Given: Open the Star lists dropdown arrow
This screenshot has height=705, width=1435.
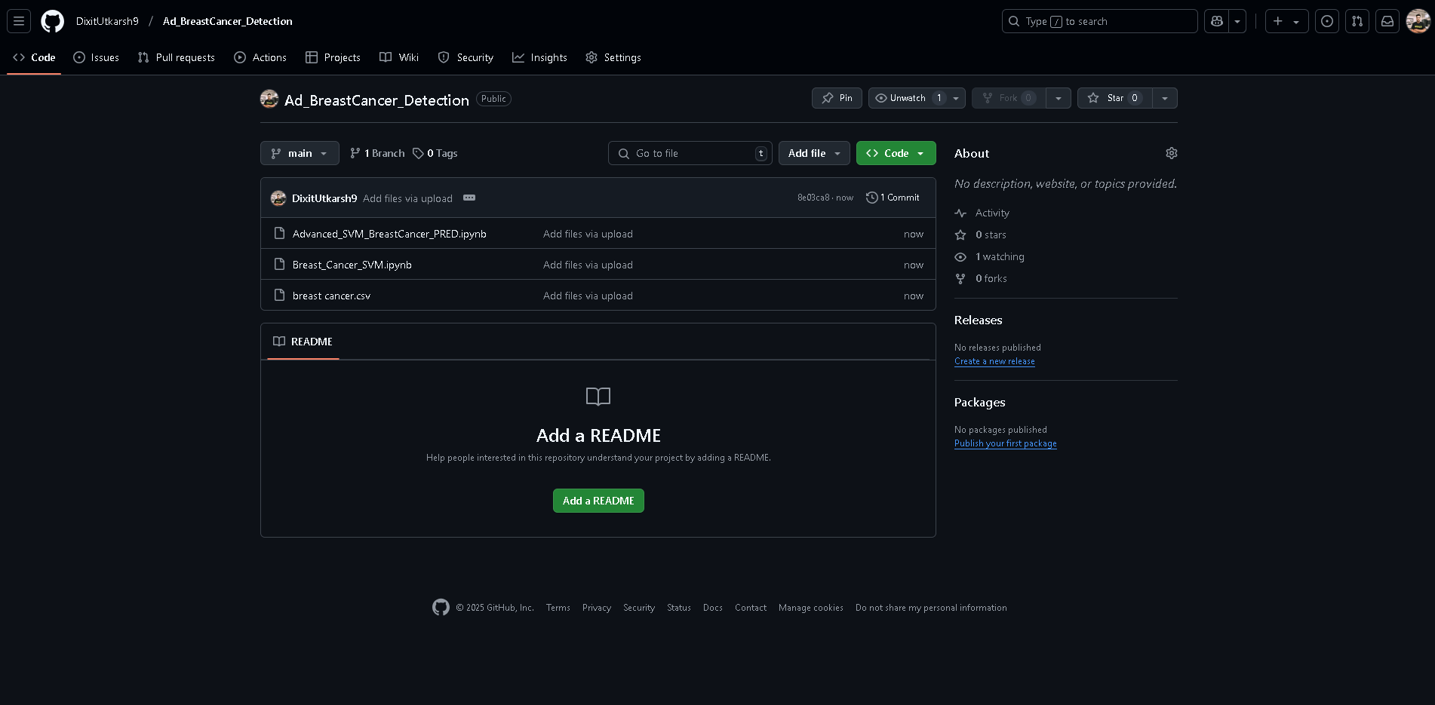Looking at the screenshot, I should pos(1165,98).
